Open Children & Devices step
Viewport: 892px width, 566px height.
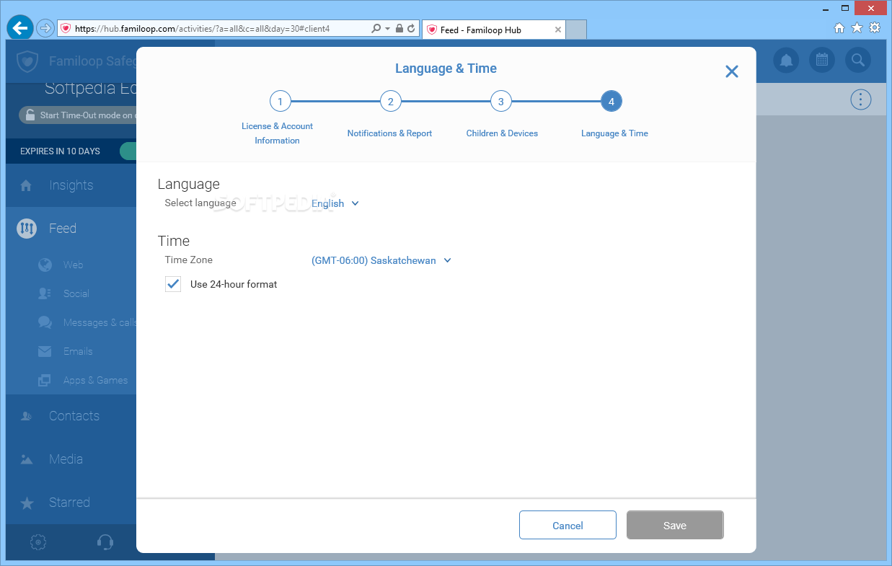click(x=502, y=133)
